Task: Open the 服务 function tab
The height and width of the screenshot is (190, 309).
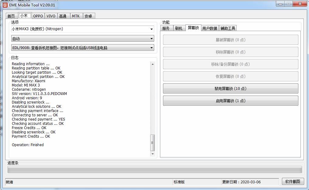Action: (x=167, y=28)
